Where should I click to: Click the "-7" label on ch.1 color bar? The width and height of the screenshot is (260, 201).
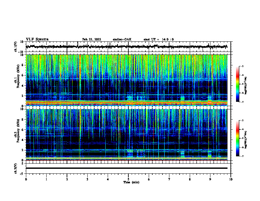tap(242, 102)
